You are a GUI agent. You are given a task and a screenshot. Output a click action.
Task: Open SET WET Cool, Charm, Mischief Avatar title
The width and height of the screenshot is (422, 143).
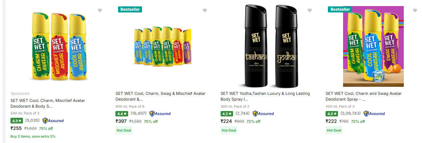click(x=48, y=103)
